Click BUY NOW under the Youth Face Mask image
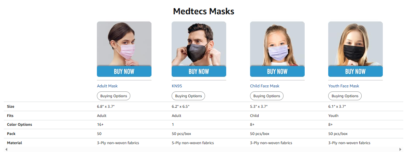The height and width of the screenshot is (155, 406). click(355, 71)
